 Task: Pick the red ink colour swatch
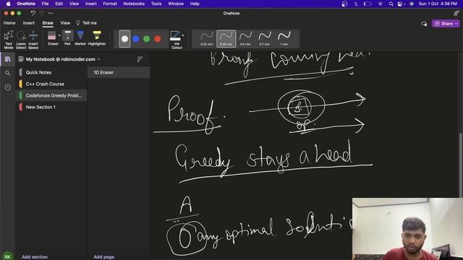pos(158,38)
